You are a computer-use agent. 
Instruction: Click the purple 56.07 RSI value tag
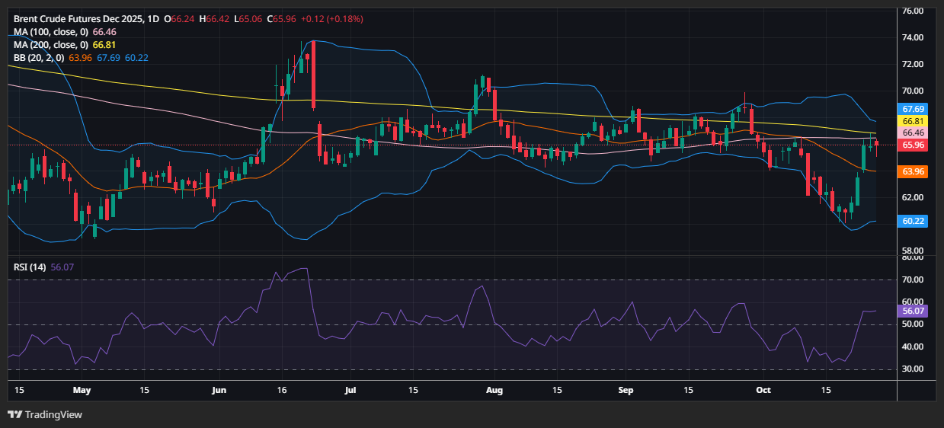pos(913,311)
